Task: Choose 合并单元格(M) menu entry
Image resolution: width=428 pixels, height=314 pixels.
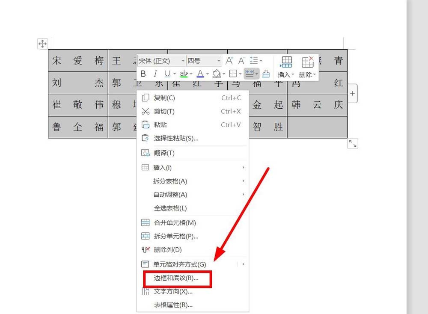Action: point(193,222)
